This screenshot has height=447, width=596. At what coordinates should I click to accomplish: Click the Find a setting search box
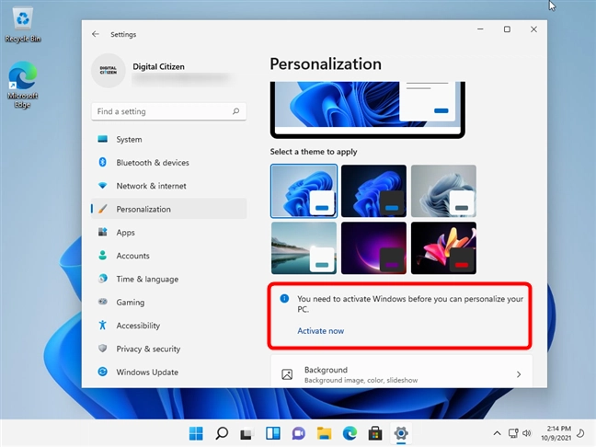168,111
